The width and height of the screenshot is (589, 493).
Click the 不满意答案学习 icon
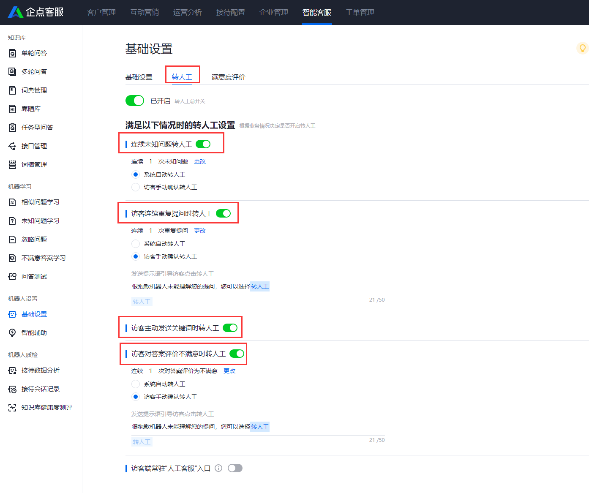13,258
